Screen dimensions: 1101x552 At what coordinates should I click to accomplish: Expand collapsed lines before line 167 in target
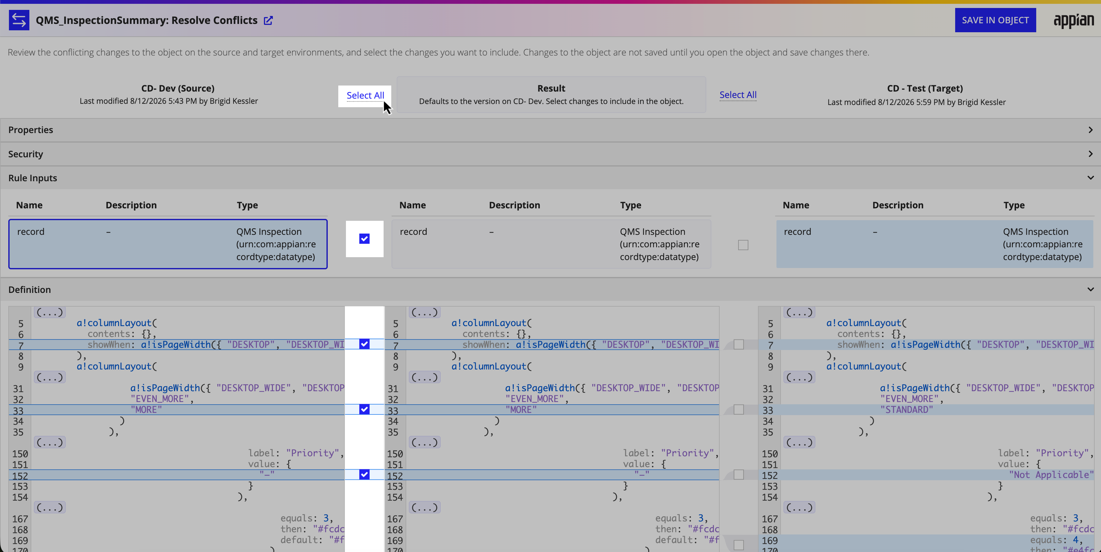pos(799,508)
